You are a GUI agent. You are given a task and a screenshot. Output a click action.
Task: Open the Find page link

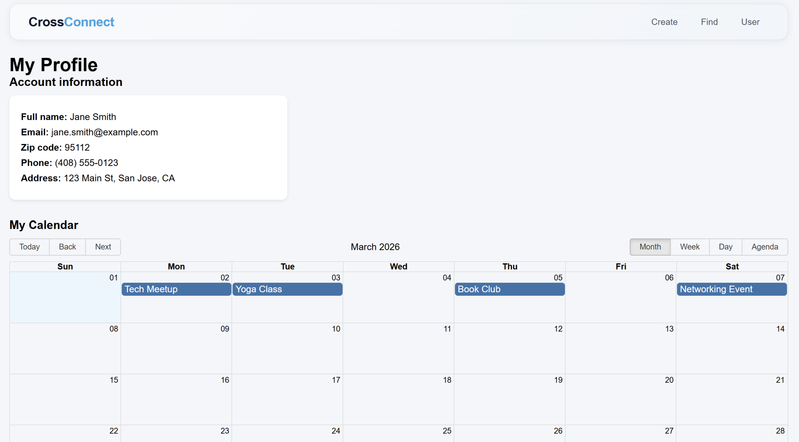[x=709, y=22]
